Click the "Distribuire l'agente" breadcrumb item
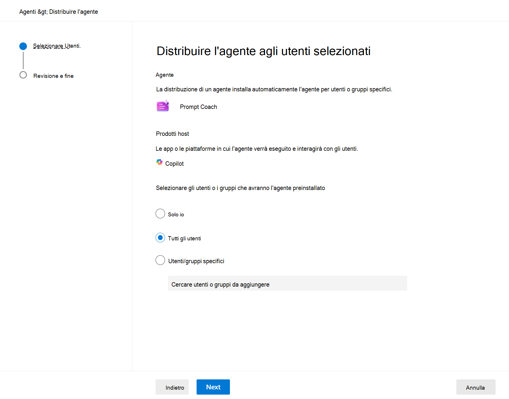The image size is (509, 399). [x=73, y=12]
